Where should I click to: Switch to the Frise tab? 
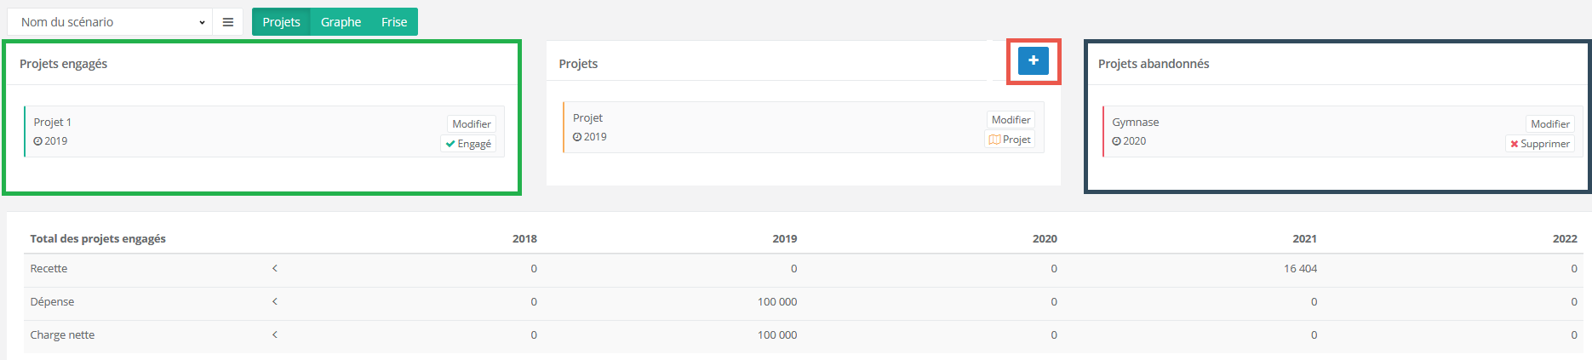pyautogui.click(x=394, y=22)
